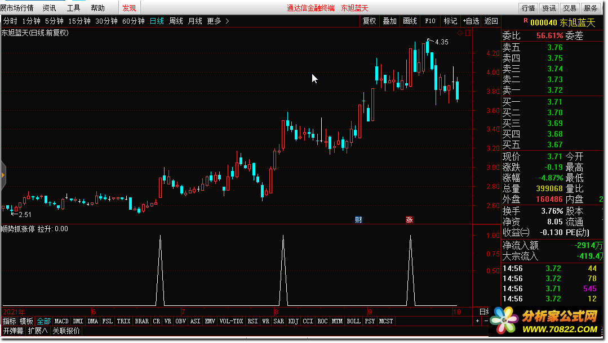
Task: Switch to 月线 monthly chart
Action: coord(195,21)
